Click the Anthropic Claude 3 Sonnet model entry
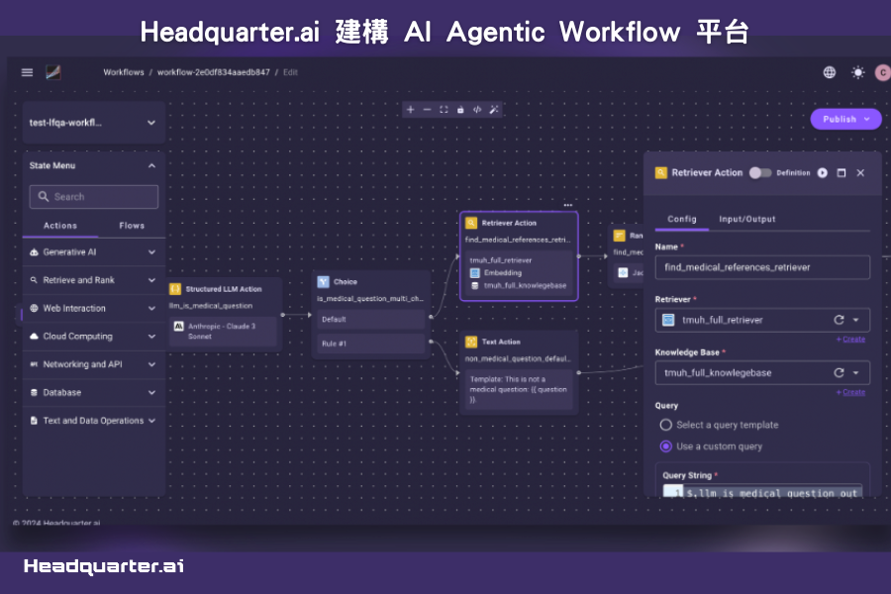Image resolution: width=891 pixels, height=594 pixels. tap(223, 332)
